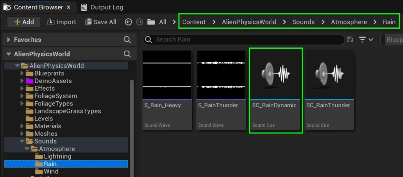The height and width of the screenshot is (177, 403).
Task: Close the Content Browser tab
Action: (69, 7)
